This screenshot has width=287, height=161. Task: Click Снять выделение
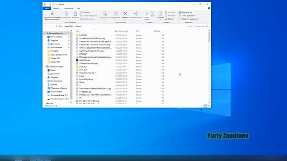(187, 16)
